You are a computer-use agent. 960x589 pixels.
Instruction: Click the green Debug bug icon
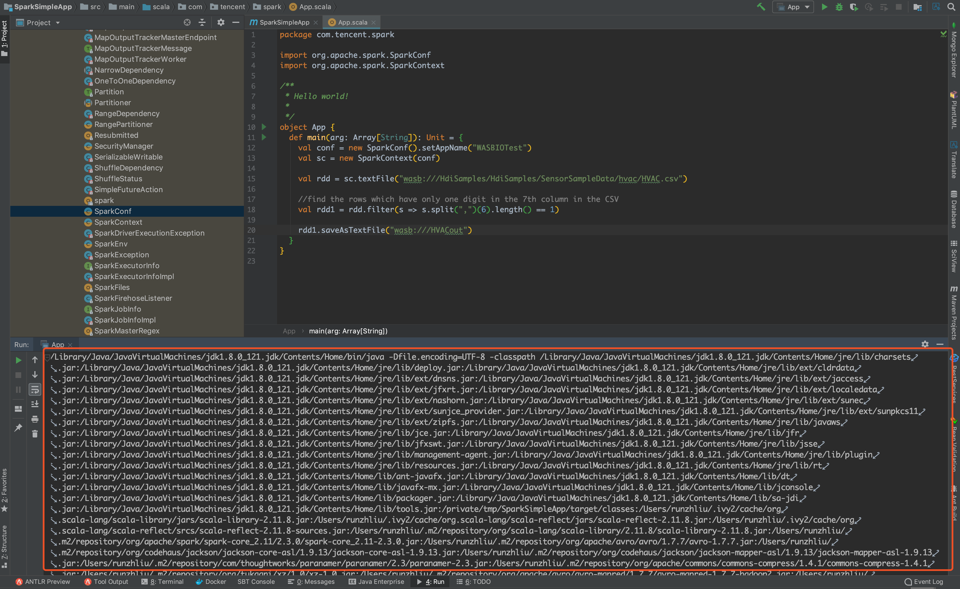839,7
